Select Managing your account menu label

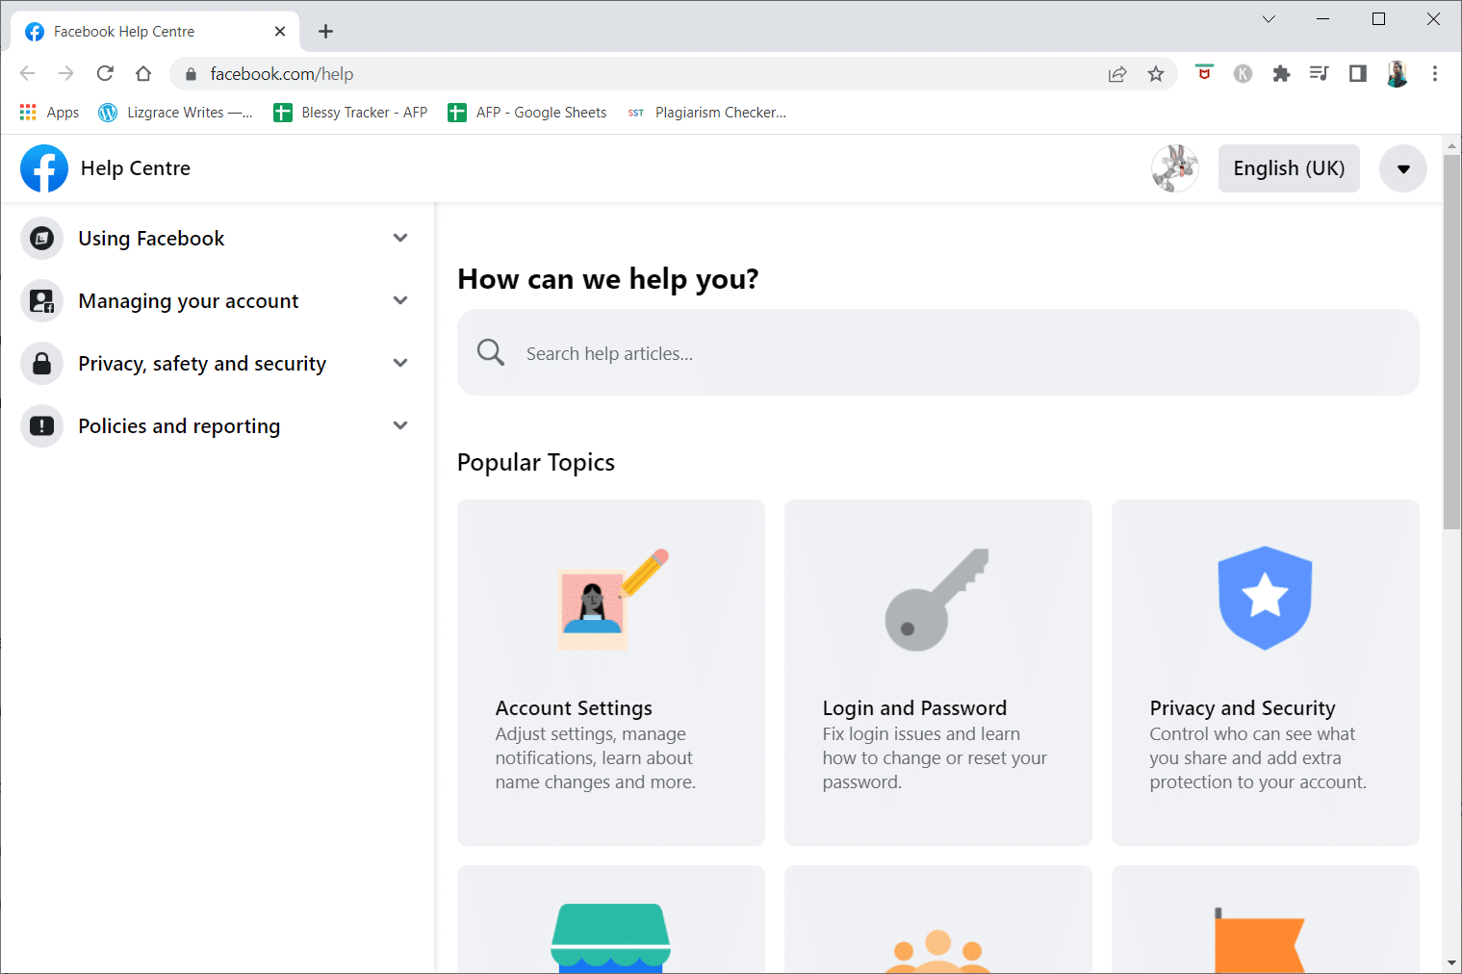coord(189,301)
